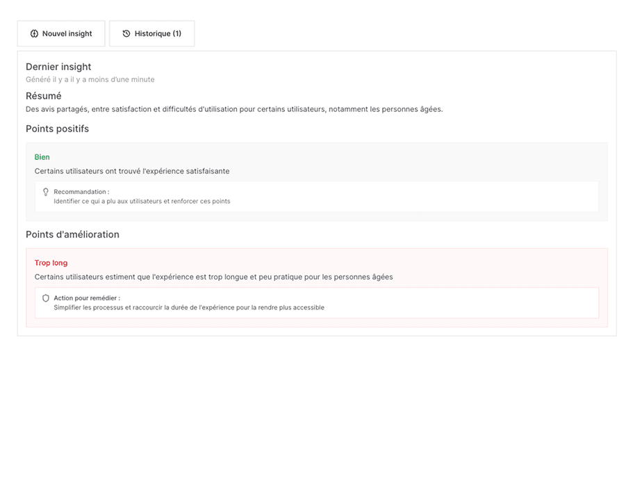Select the summary sentence about 'avis partagés'

point(234,109)
